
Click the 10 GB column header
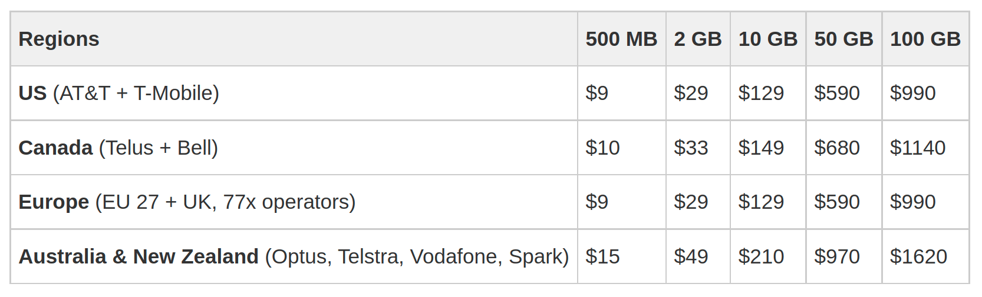click(x=767, y=39)
